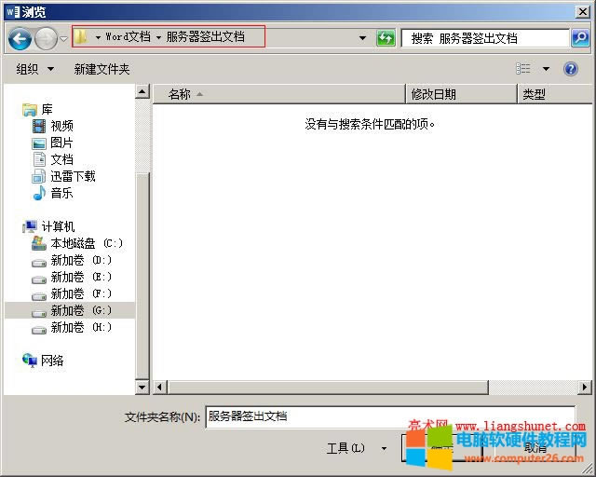This screenshot has width=596, height=477.
Task: Select the Xunlei Downloads (迅雷下载) folder
Action: (73, 176)
